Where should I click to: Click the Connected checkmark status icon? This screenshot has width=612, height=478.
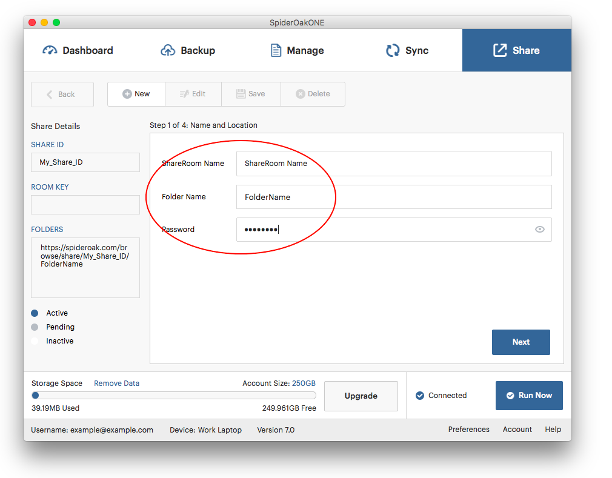[420, 396]
